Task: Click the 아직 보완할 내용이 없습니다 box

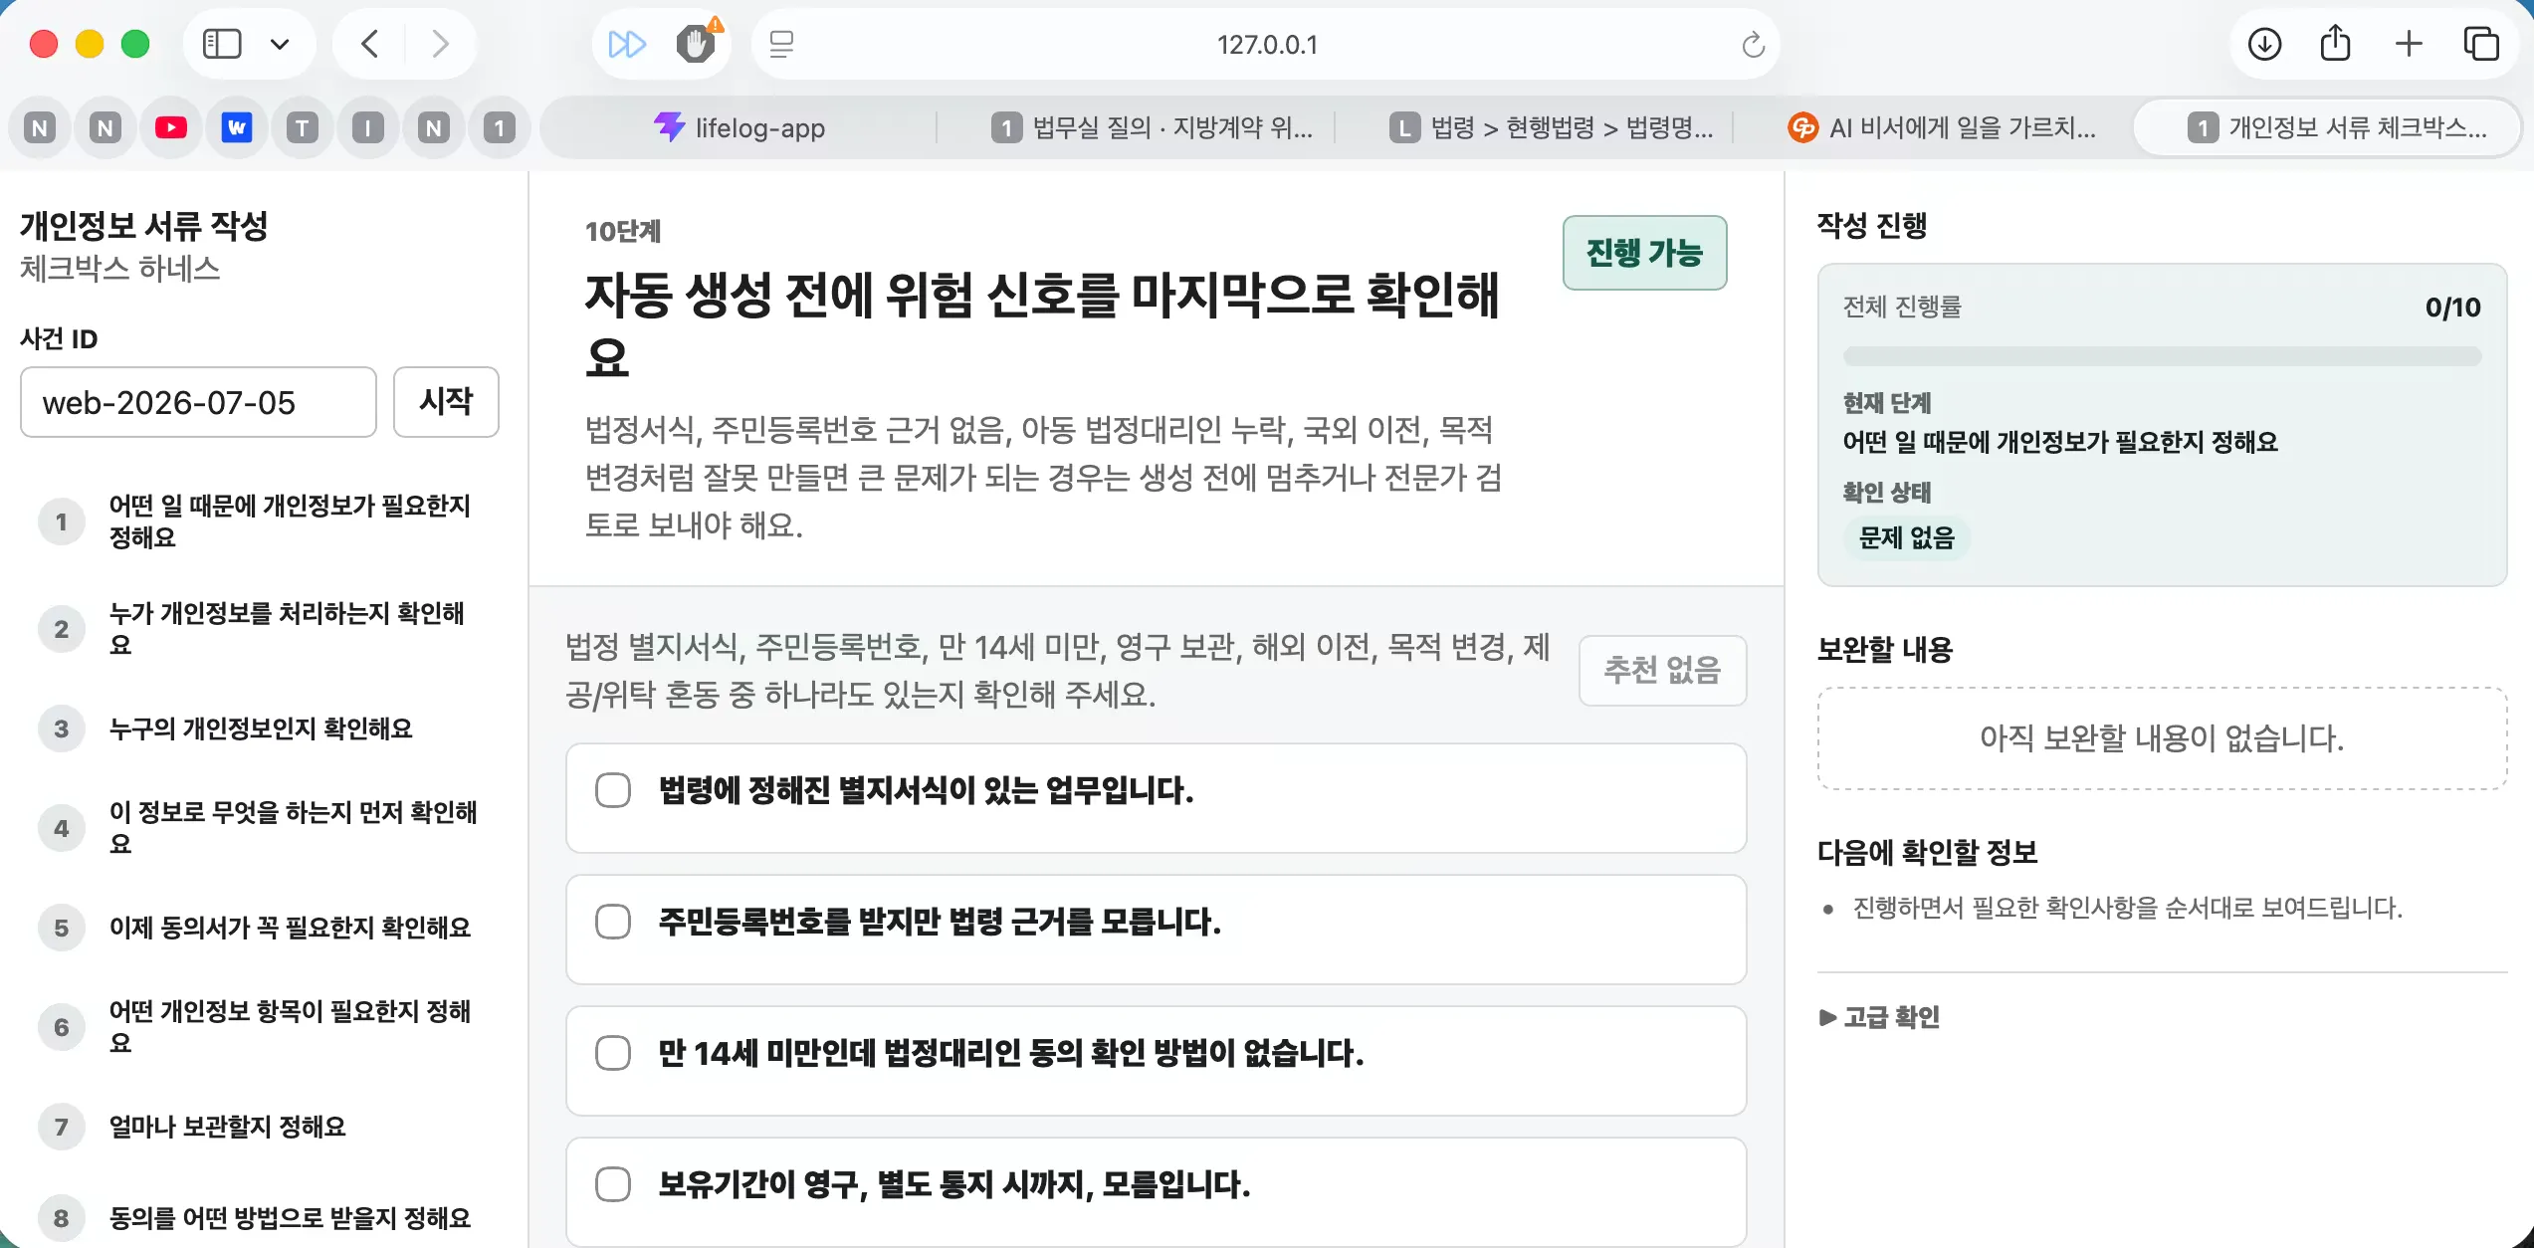Action: coord(2162,738)
